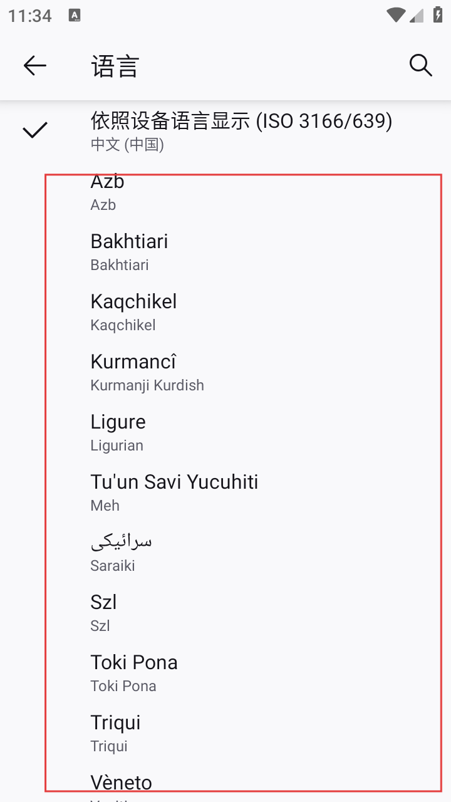Tap the 语言 page title
Viewport: 451px width, 802px height.
pos(115,66)
